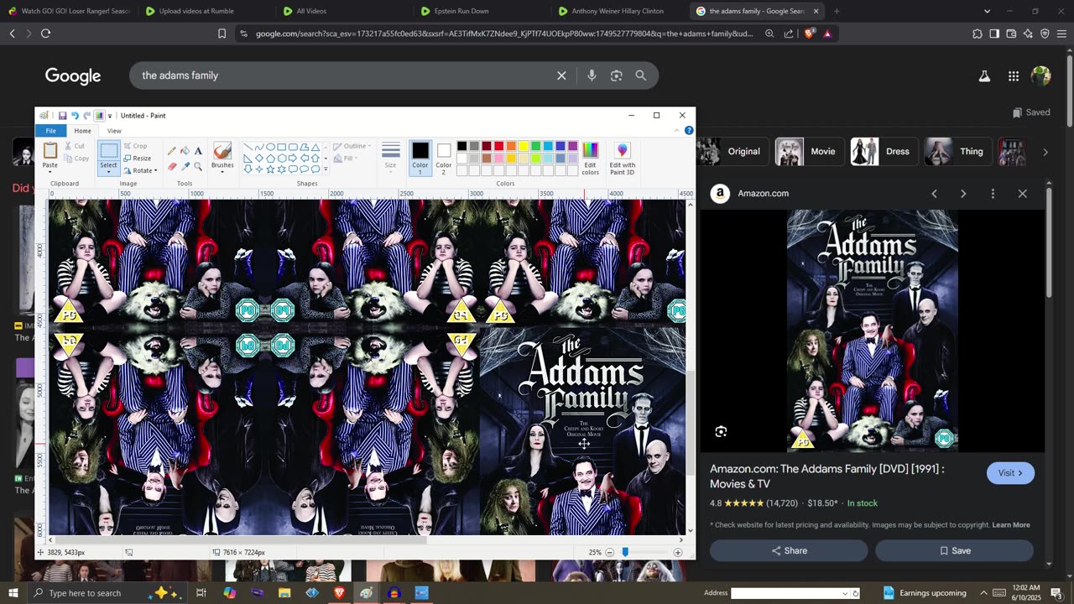Click the Share button in image panel
This screenshot has height=604, width=1074.
[789, 550]
